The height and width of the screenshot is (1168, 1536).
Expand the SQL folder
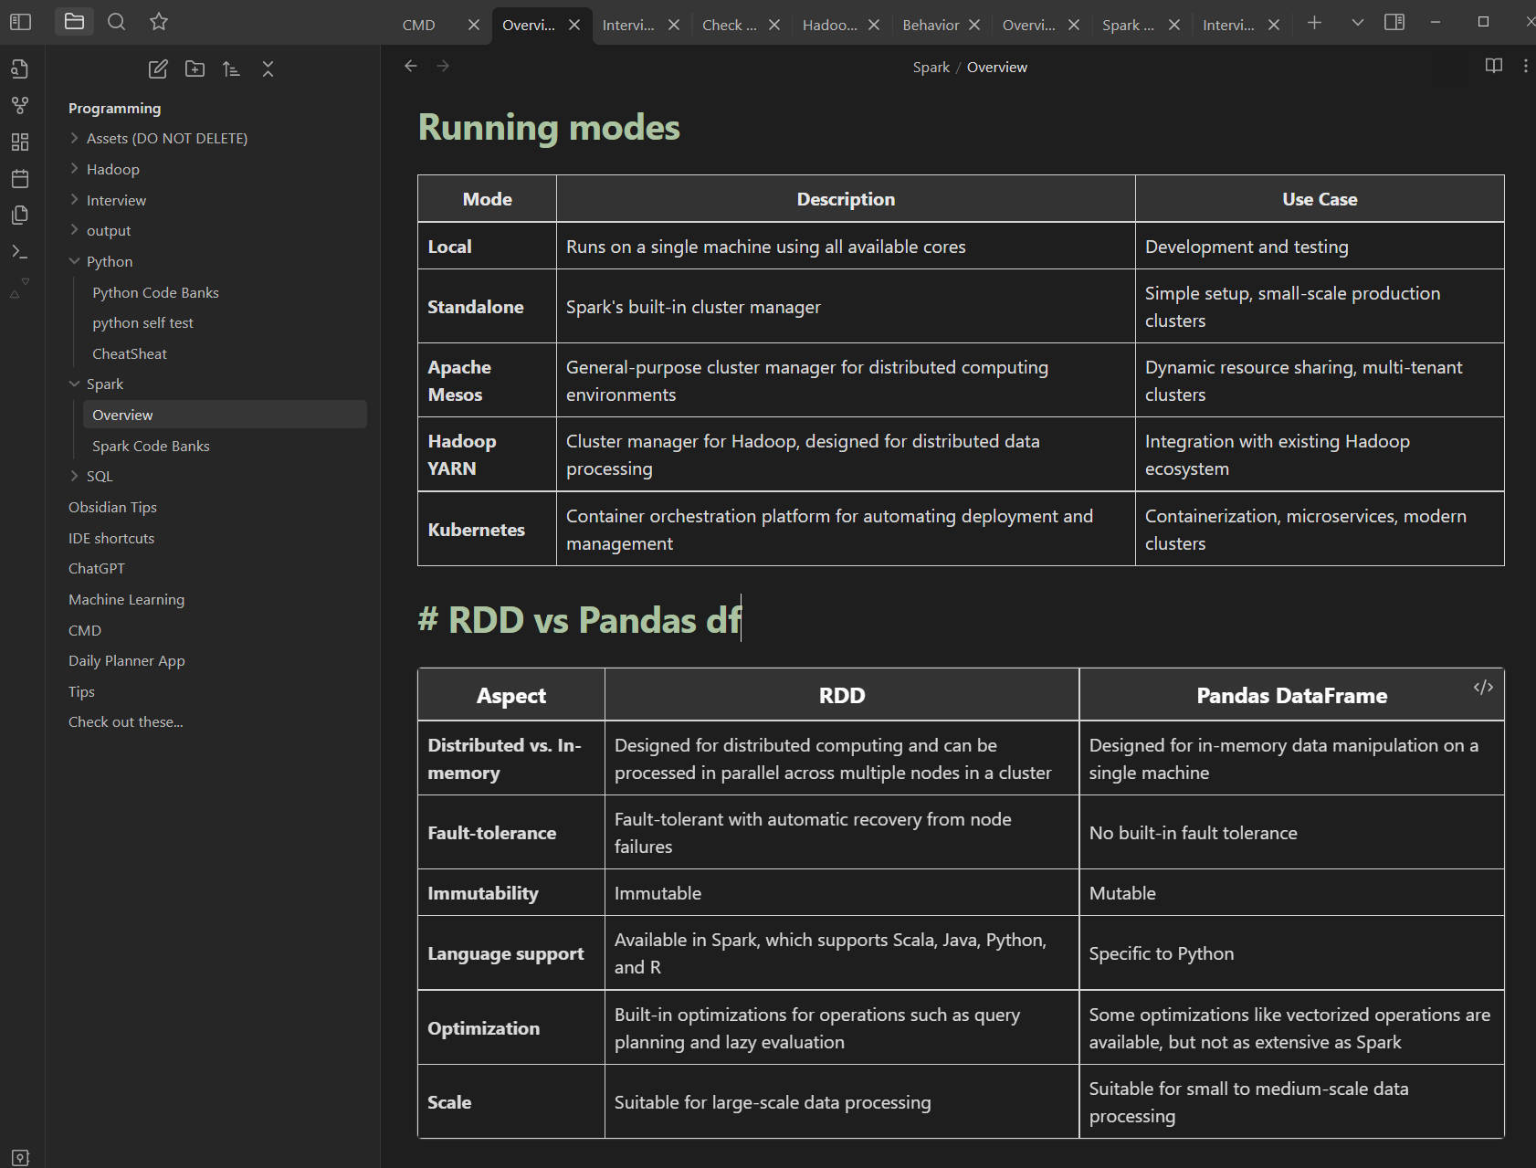[99, 477]
